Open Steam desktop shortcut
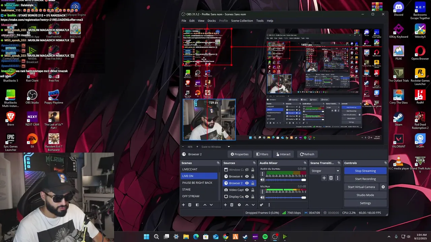The width and height of the screenshot is (431, 242). pos(399,119)
